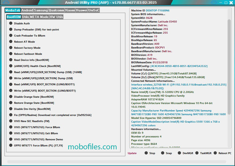This screenshot has width=235, height=166.
Task: Select Read USER_SECTION Dump (USB) [16MB]
Action: pyautogui.click(x=46, y=72)
